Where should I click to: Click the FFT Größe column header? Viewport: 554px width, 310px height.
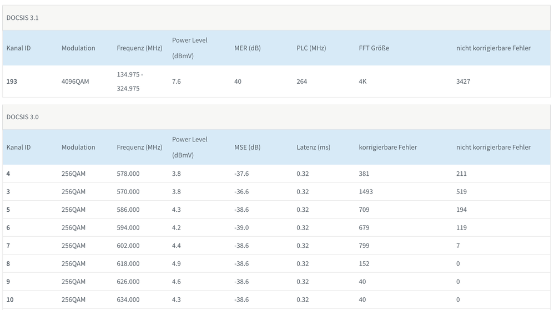(x=374, y=48)
